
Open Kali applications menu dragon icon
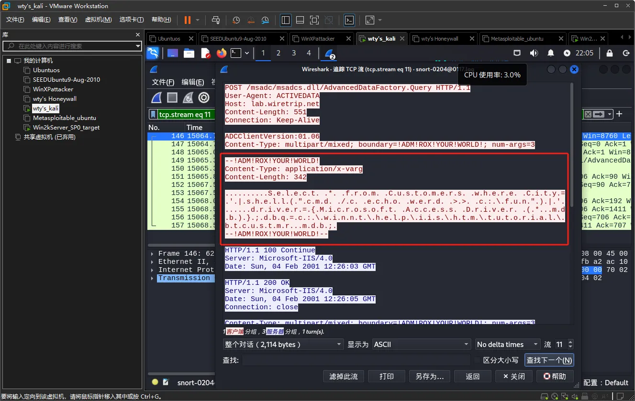click(153, 53)
